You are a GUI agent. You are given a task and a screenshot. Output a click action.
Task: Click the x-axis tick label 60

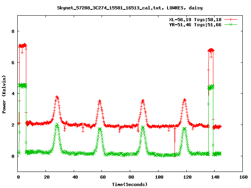click(103, 177)
